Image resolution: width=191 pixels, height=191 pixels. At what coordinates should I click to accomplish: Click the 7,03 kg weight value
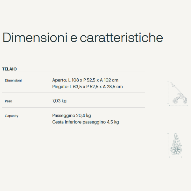click(59, 101)
